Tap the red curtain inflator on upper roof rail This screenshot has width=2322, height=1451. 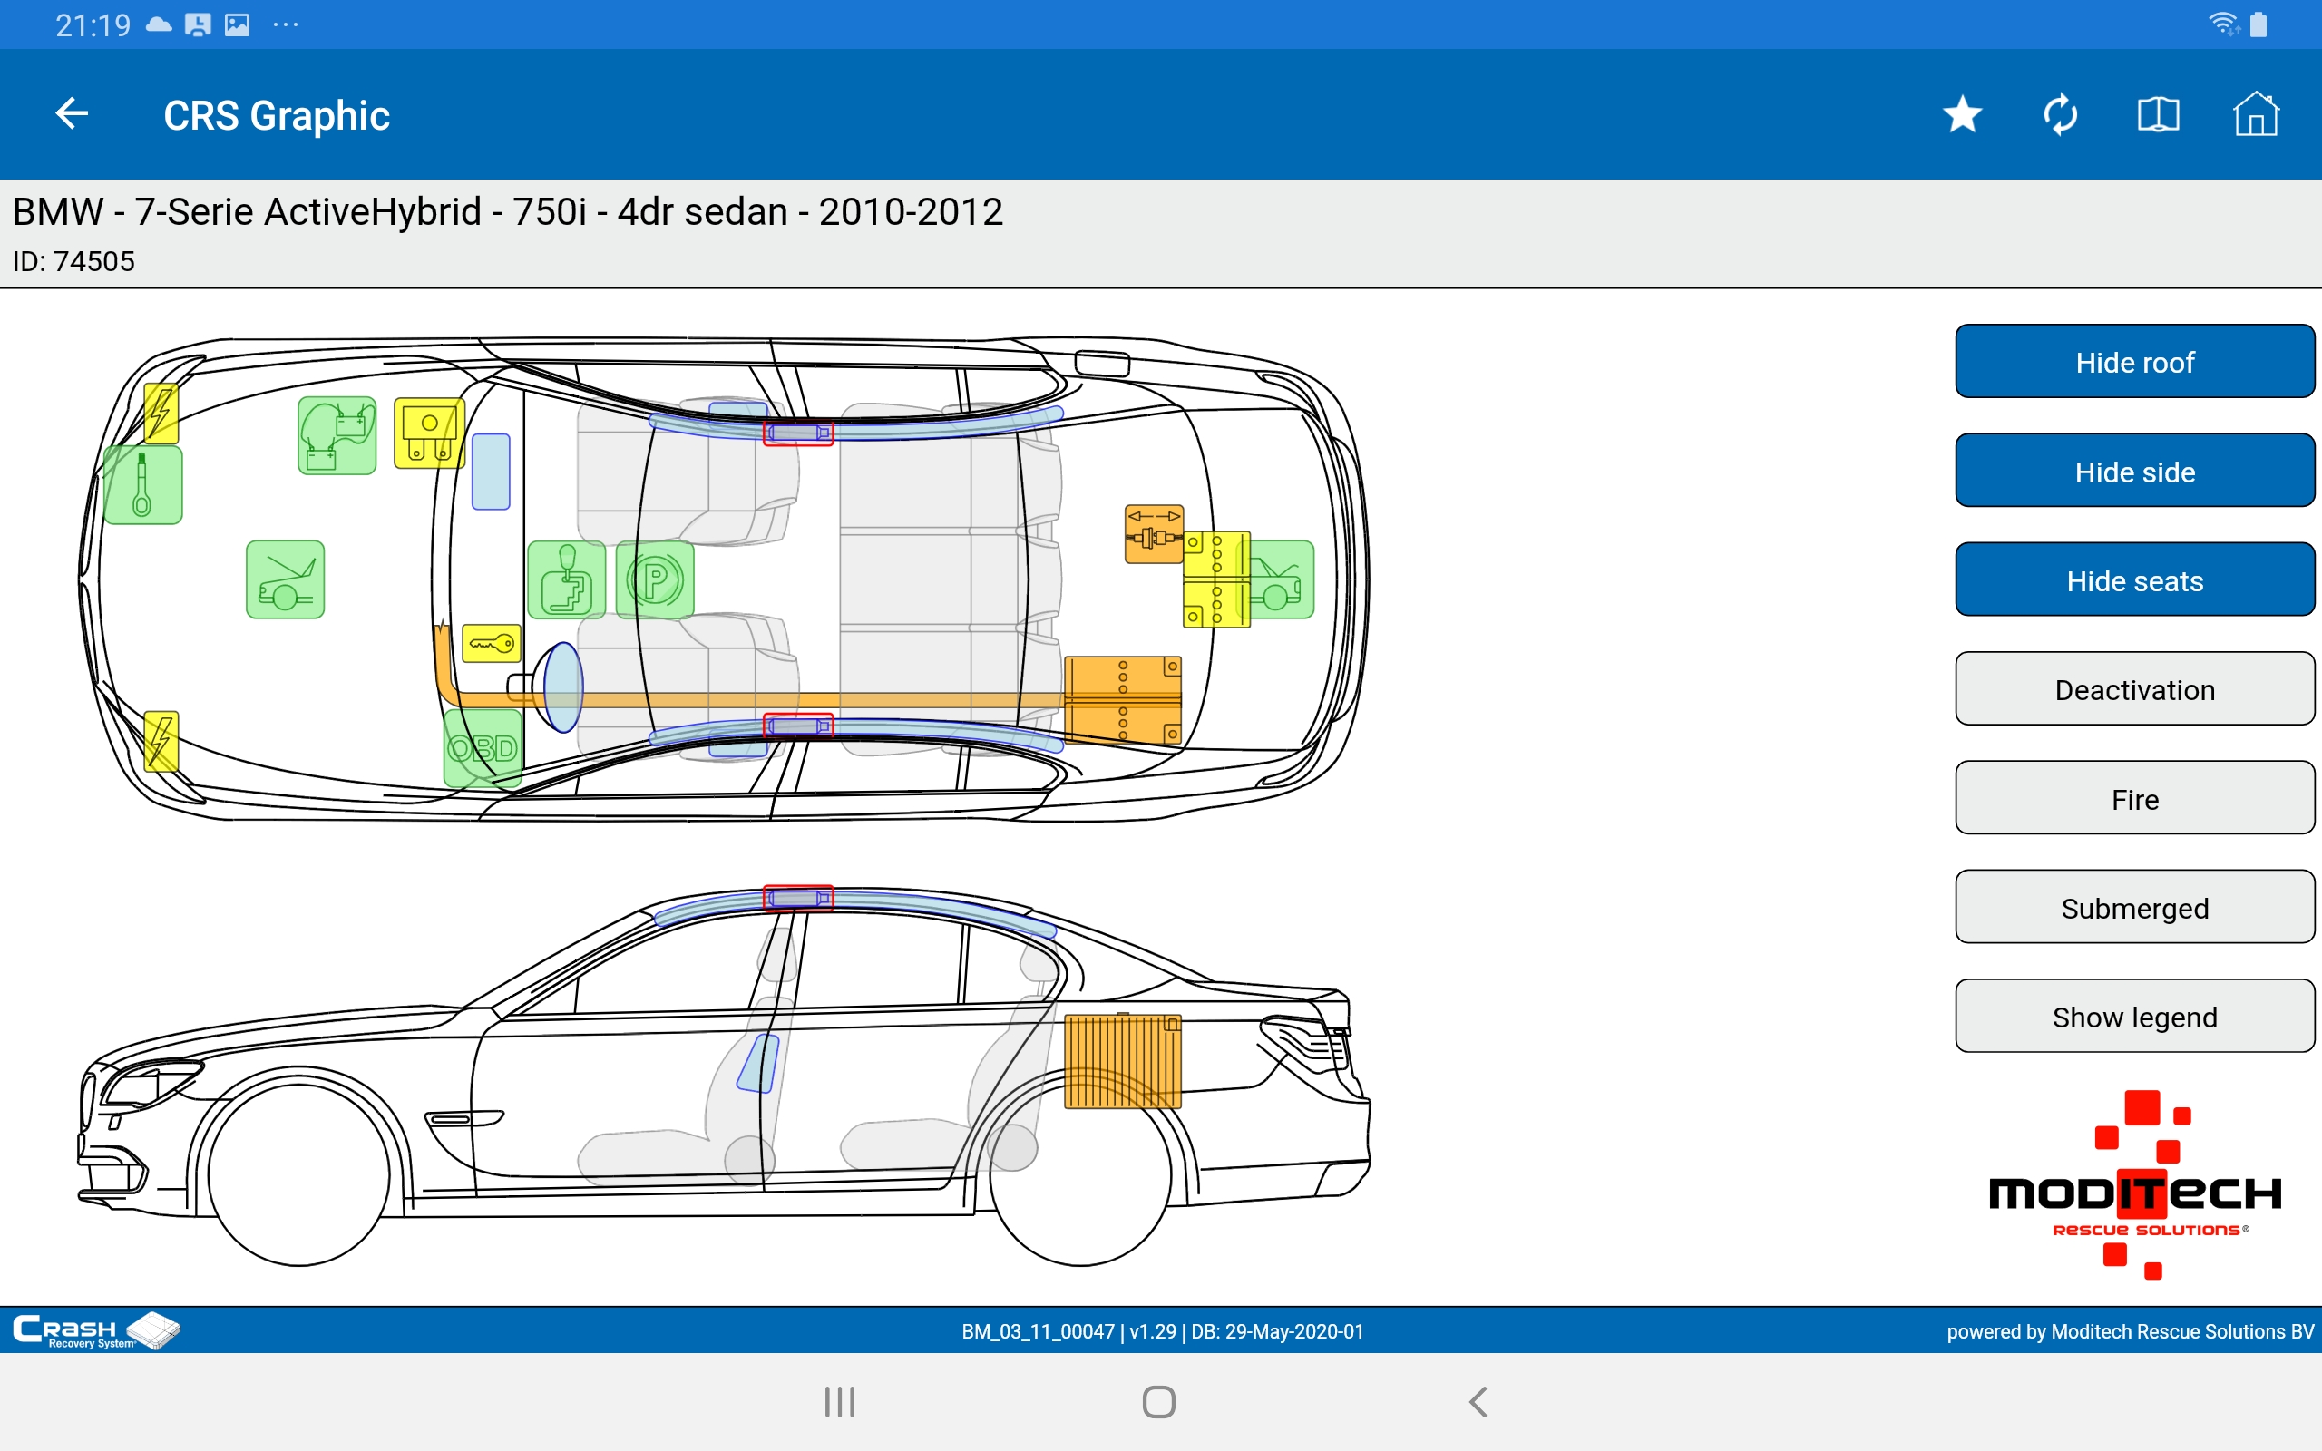pyautogui.click(x=798, y=433)
